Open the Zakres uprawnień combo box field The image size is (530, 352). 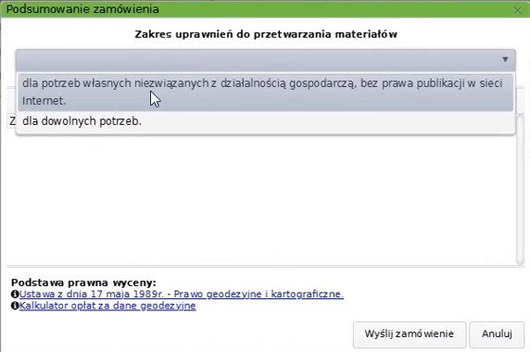[265, 60]
